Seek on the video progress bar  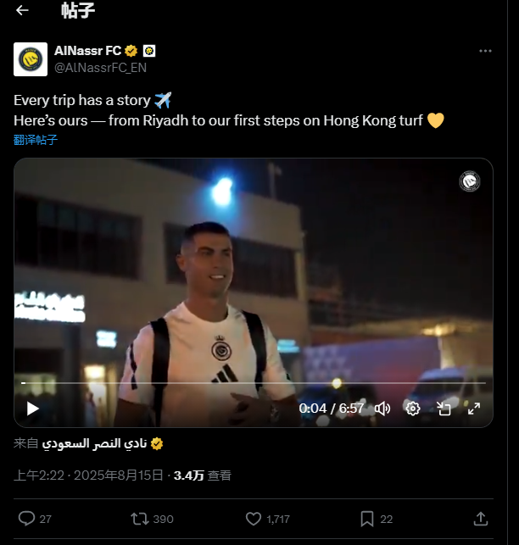coord(254,383)
